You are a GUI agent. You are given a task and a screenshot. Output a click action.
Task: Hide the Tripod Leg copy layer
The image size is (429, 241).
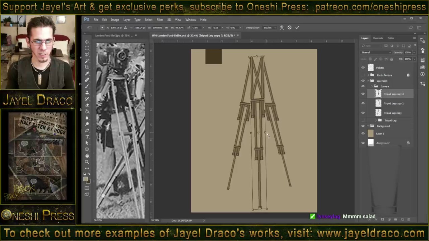coord(363,113)
